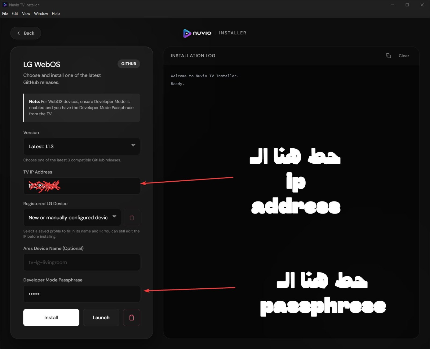The width and height of the screenshot is (430, 349).
Task: Expand the Registered LG Device dropdown
Action: pyautogui.click(x=72, y=217)
